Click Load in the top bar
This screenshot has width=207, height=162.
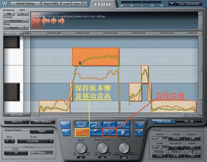click(66, 3)
